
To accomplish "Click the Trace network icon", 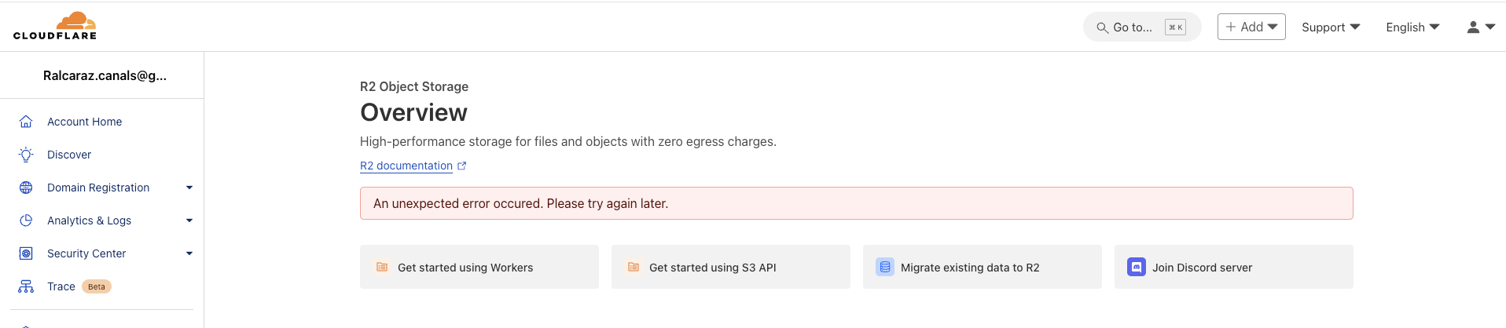I will point(26,286).
